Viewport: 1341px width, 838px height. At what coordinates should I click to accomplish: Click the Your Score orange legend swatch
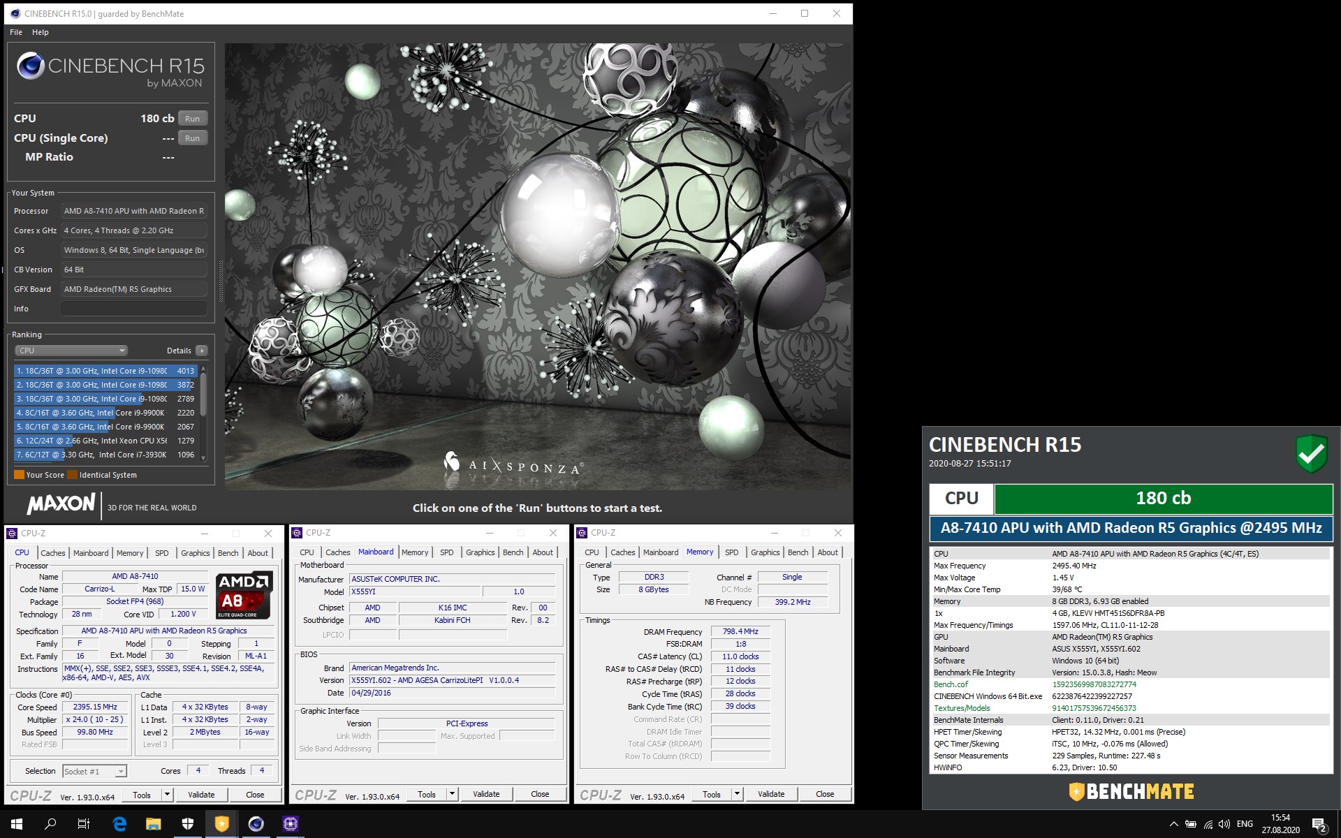[19, 475]
